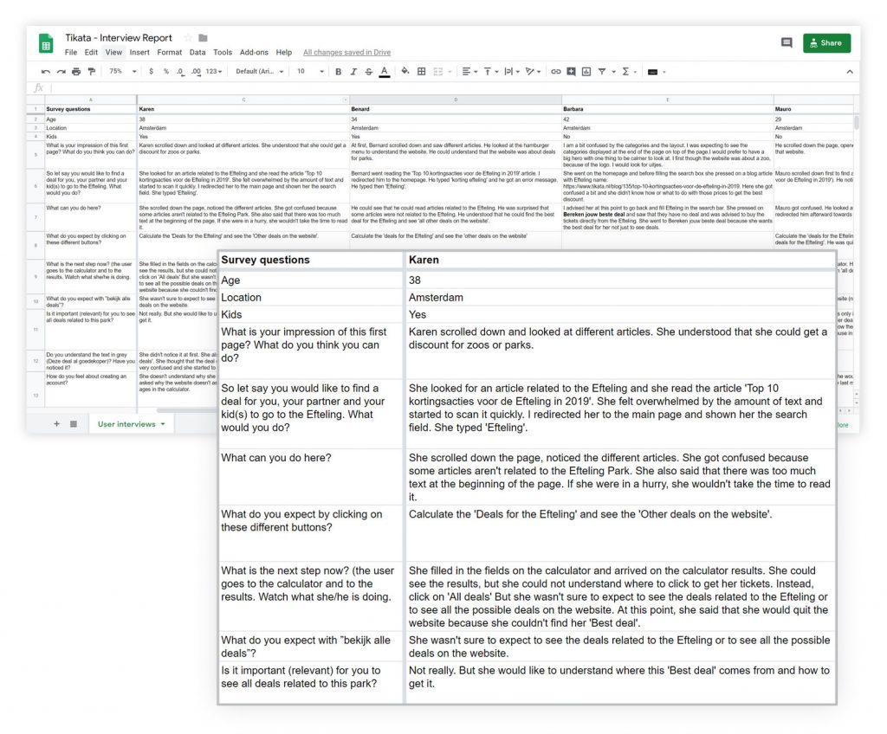Screen dimensions: 887x734
Task: Apply the paint format roller tool
Action: tap(92, 71)
